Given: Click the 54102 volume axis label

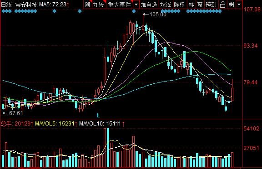Looking at the screenshot, I should click(x=252, y=128).
